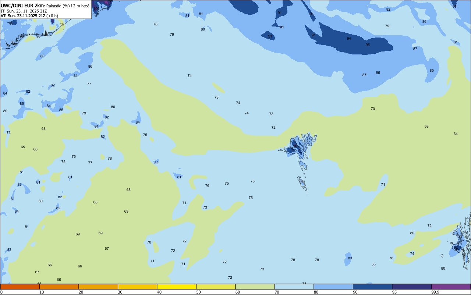This screenshot has width=471, height=295.
Task: Click the '99.9' legend scale label
Action: point(435,292)
